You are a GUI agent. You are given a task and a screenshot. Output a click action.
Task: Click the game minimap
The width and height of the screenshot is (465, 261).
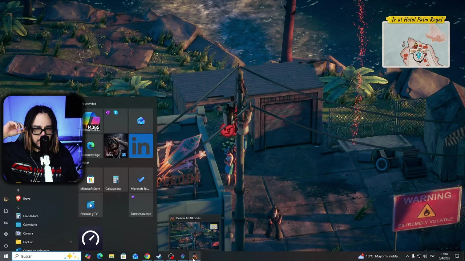(416, 45)
